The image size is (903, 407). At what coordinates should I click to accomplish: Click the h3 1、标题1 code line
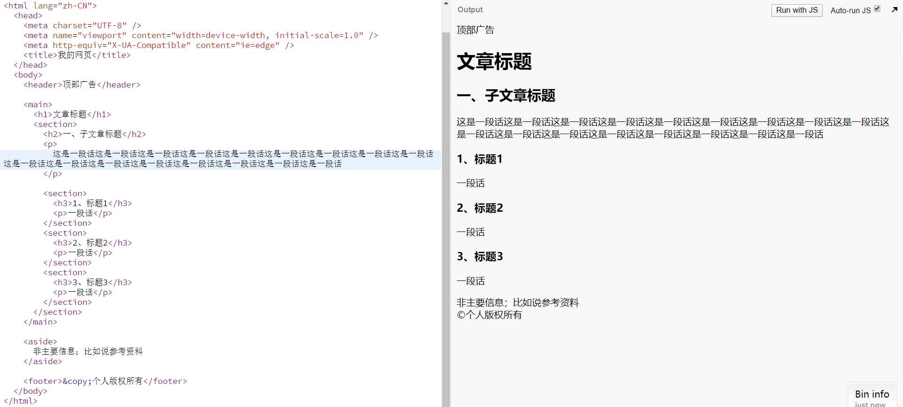[93, 203]
